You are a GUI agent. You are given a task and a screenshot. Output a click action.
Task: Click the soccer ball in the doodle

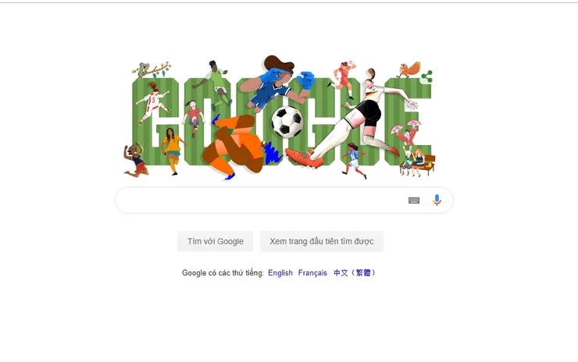pos(287,122)
